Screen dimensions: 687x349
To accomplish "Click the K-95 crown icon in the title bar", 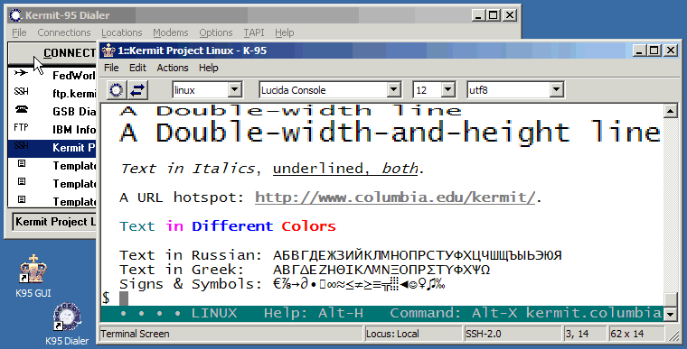I will (x=108, y=51).
